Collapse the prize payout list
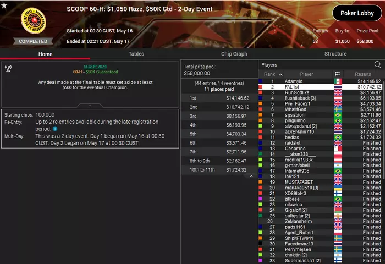 point(251,177)
